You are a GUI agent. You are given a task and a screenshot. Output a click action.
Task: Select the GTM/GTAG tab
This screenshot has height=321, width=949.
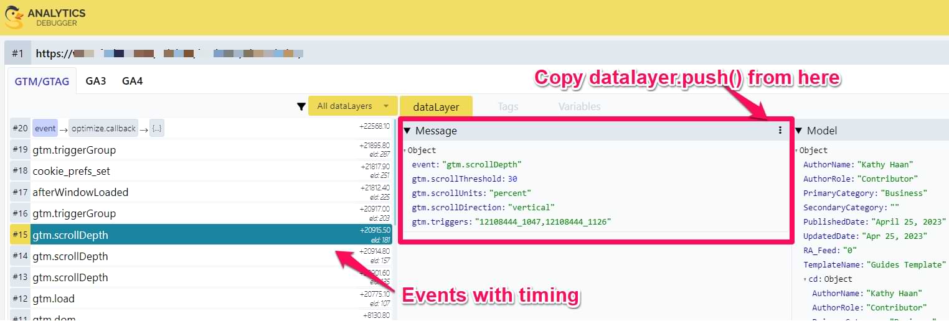point(42,81)
